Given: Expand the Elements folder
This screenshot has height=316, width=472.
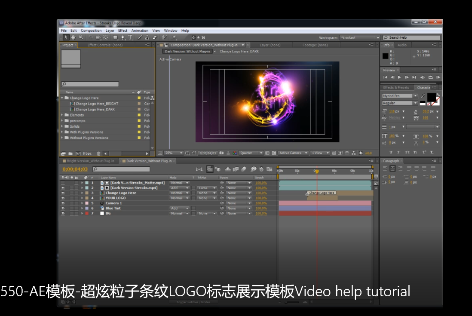Looking at the screenshot, I should point(62,115).
